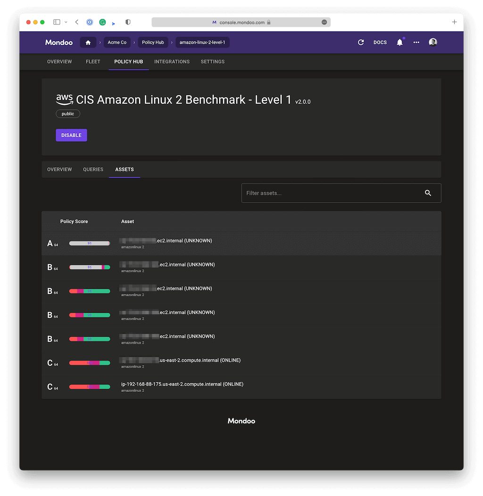483x496 pixels.
Task: Click the Grammarly extension icon
Action: (102, 22)
